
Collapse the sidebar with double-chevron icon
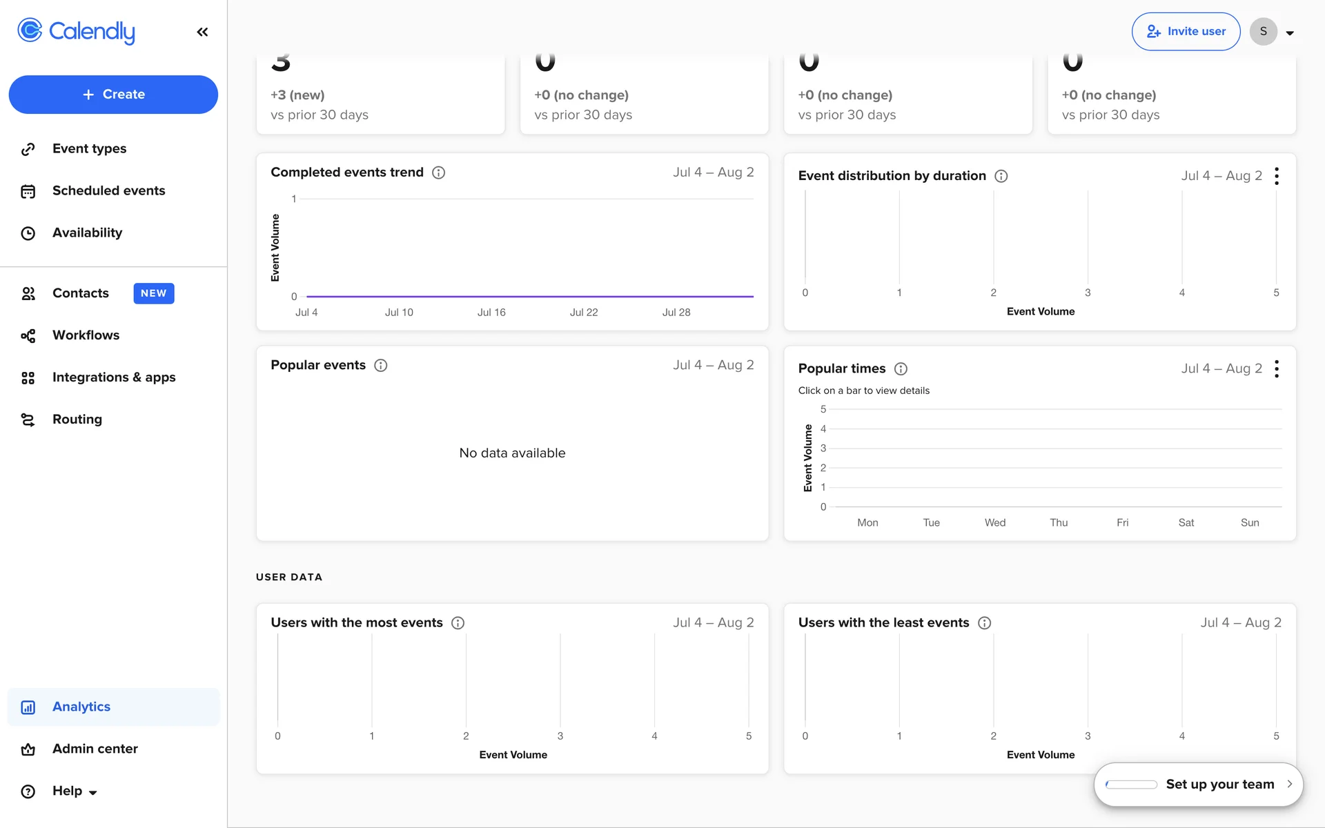[202, 32]
